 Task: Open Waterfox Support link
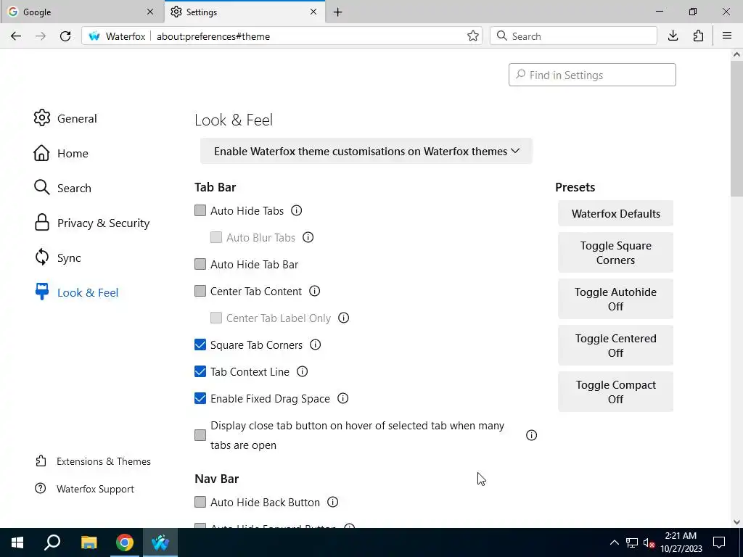(x=84, y=488)
